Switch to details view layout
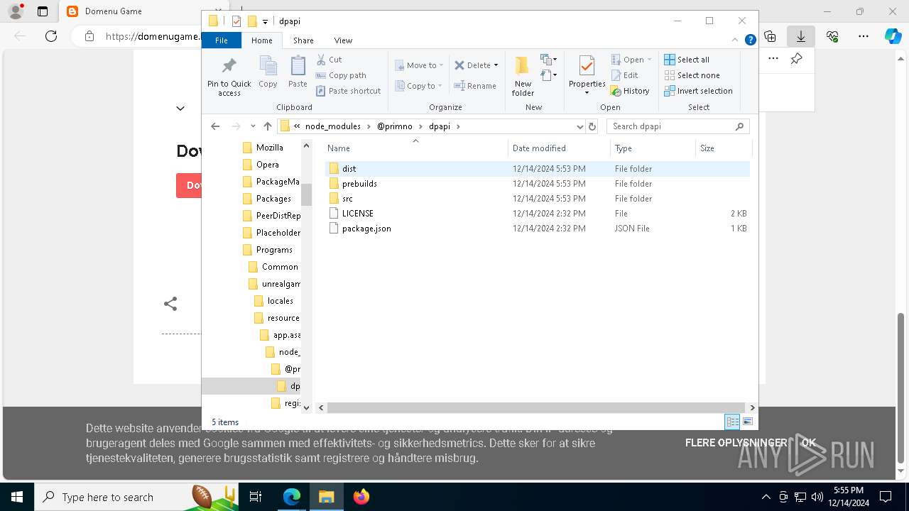This screenshot has width=909, height=511. (x=732, y=422)
